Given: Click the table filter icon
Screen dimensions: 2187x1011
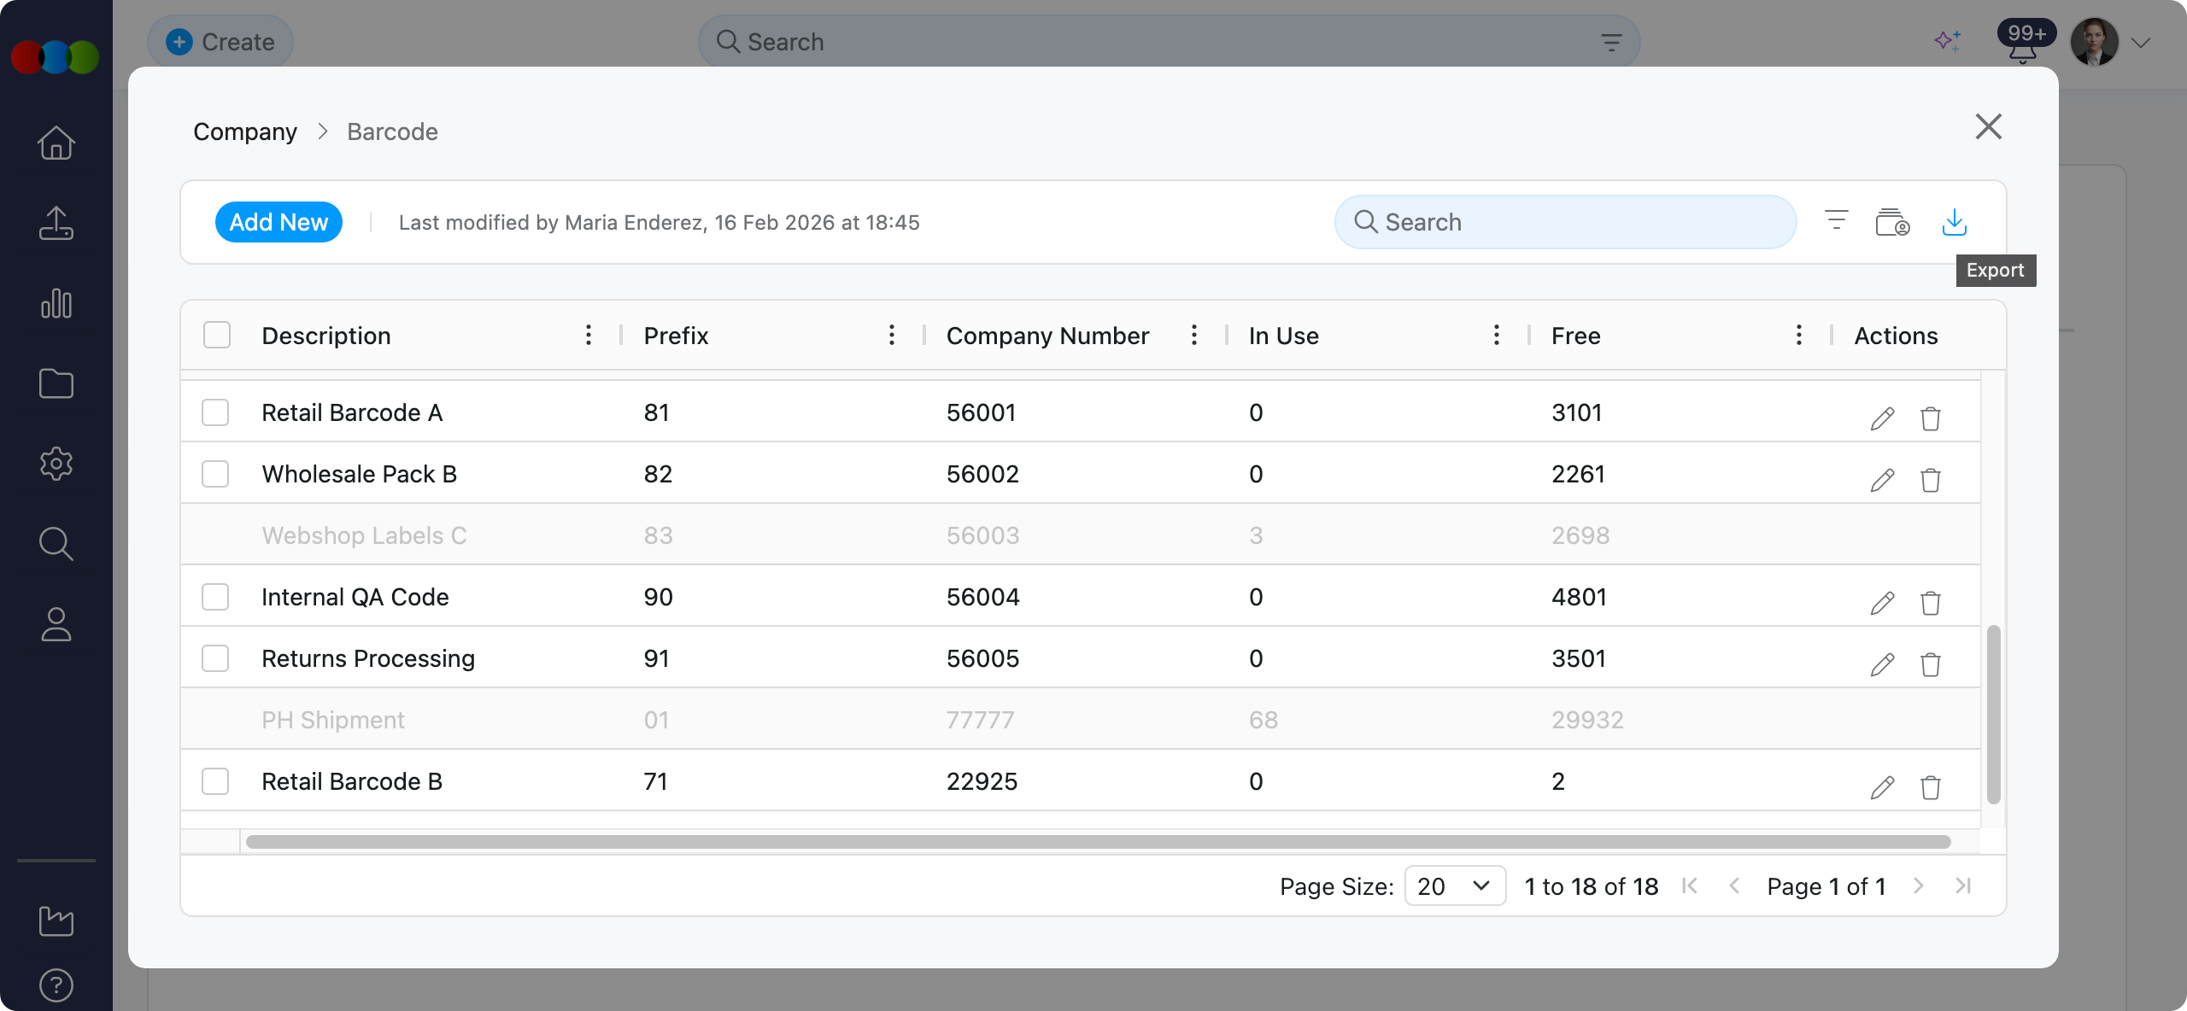Looking at the screenshot, I should [1836, 220].
